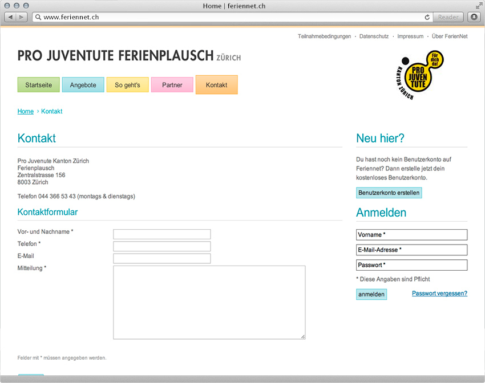485x383 pixels.
Task: Click the 8003 Zürich address line
Action: coord(33,182)
